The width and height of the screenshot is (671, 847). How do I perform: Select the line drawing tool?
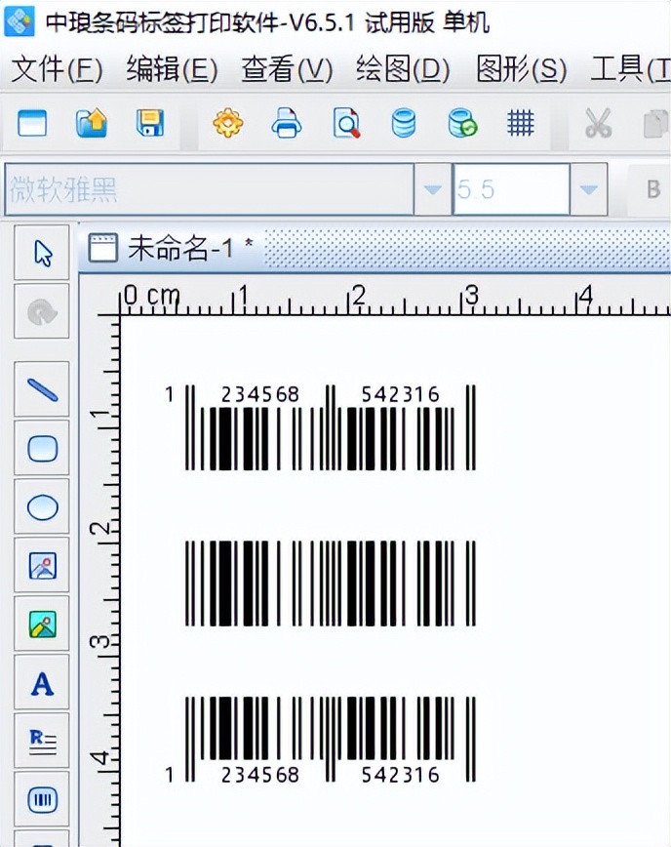point(42,389)
